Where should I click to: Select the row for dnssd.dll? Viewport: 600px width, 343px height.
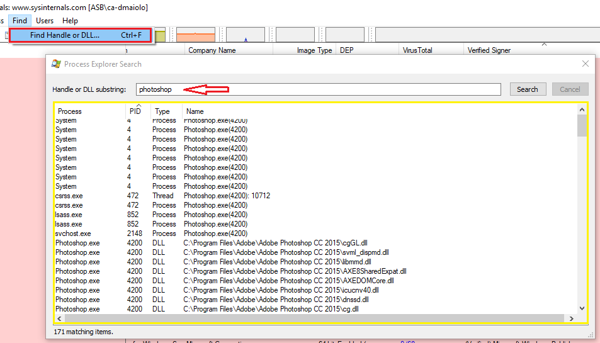(315, 300)
